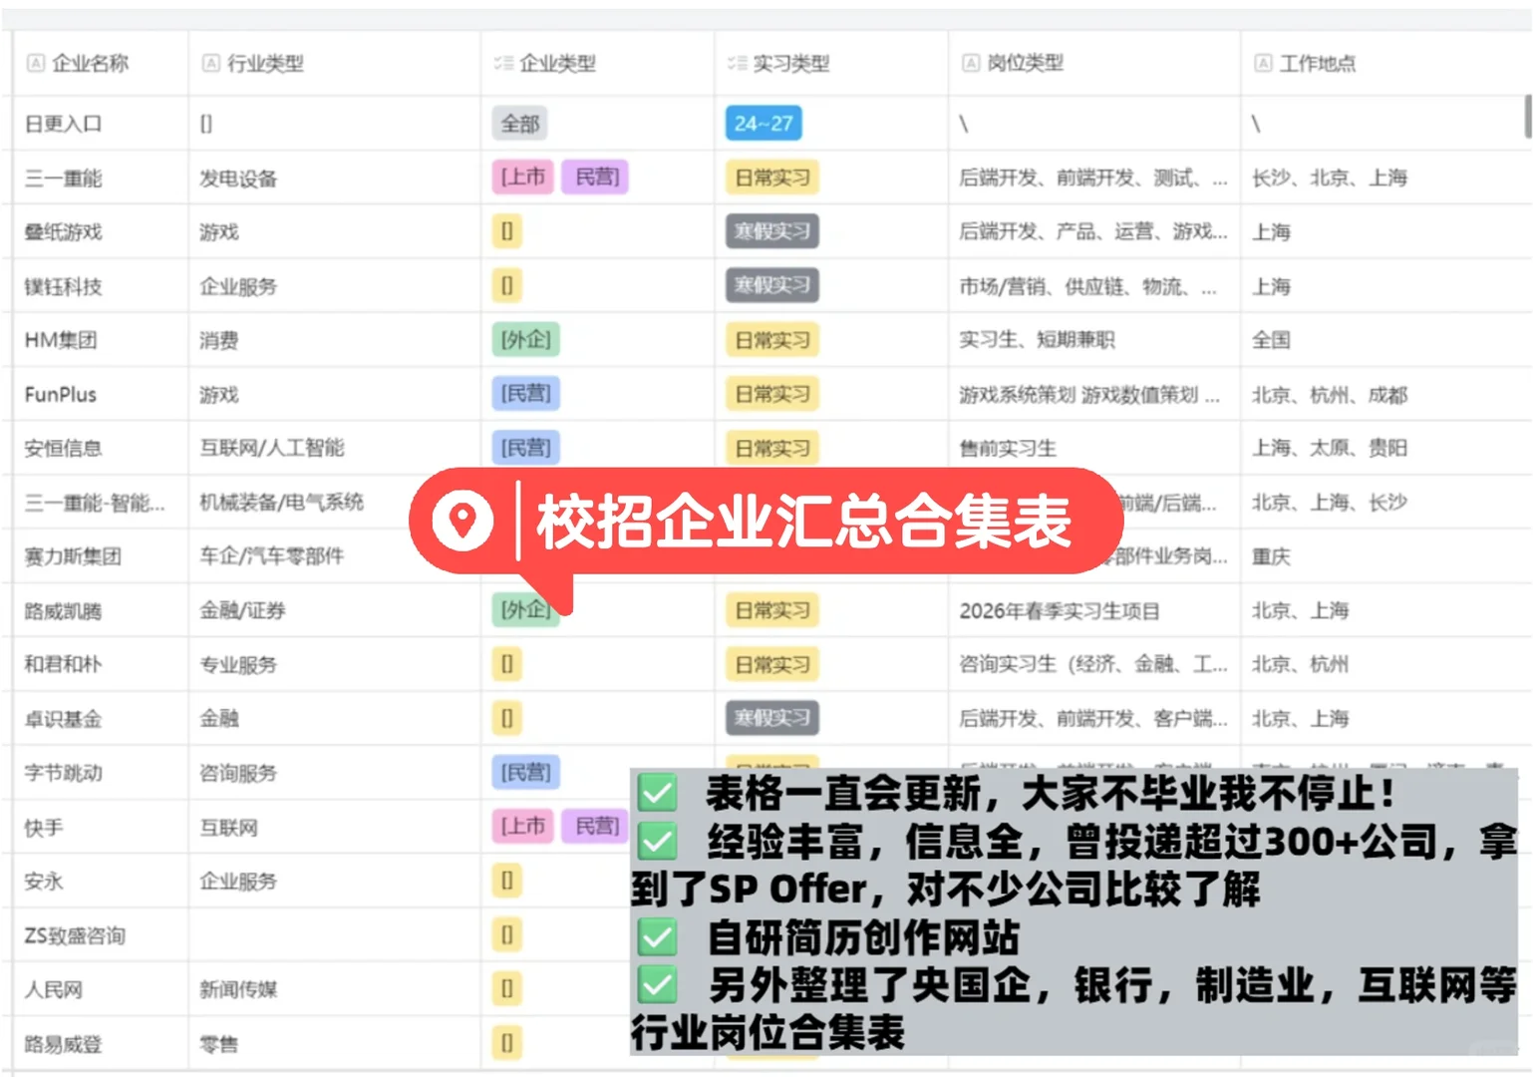Click the 日常实习 tag in 路威凯腾 row
The image size is (1533, 1077).
click(x=771, y=610)
